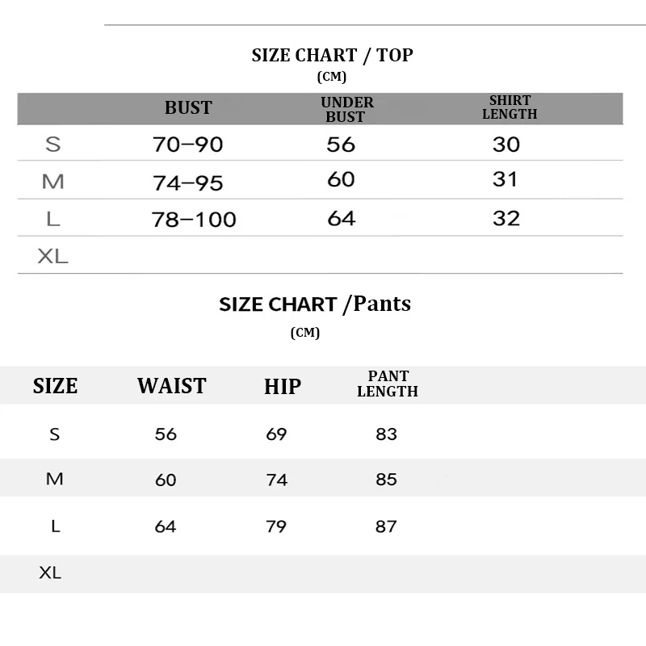Click the HIP column header
This screenshot has width=646, height=646.
tap(282, 387)
